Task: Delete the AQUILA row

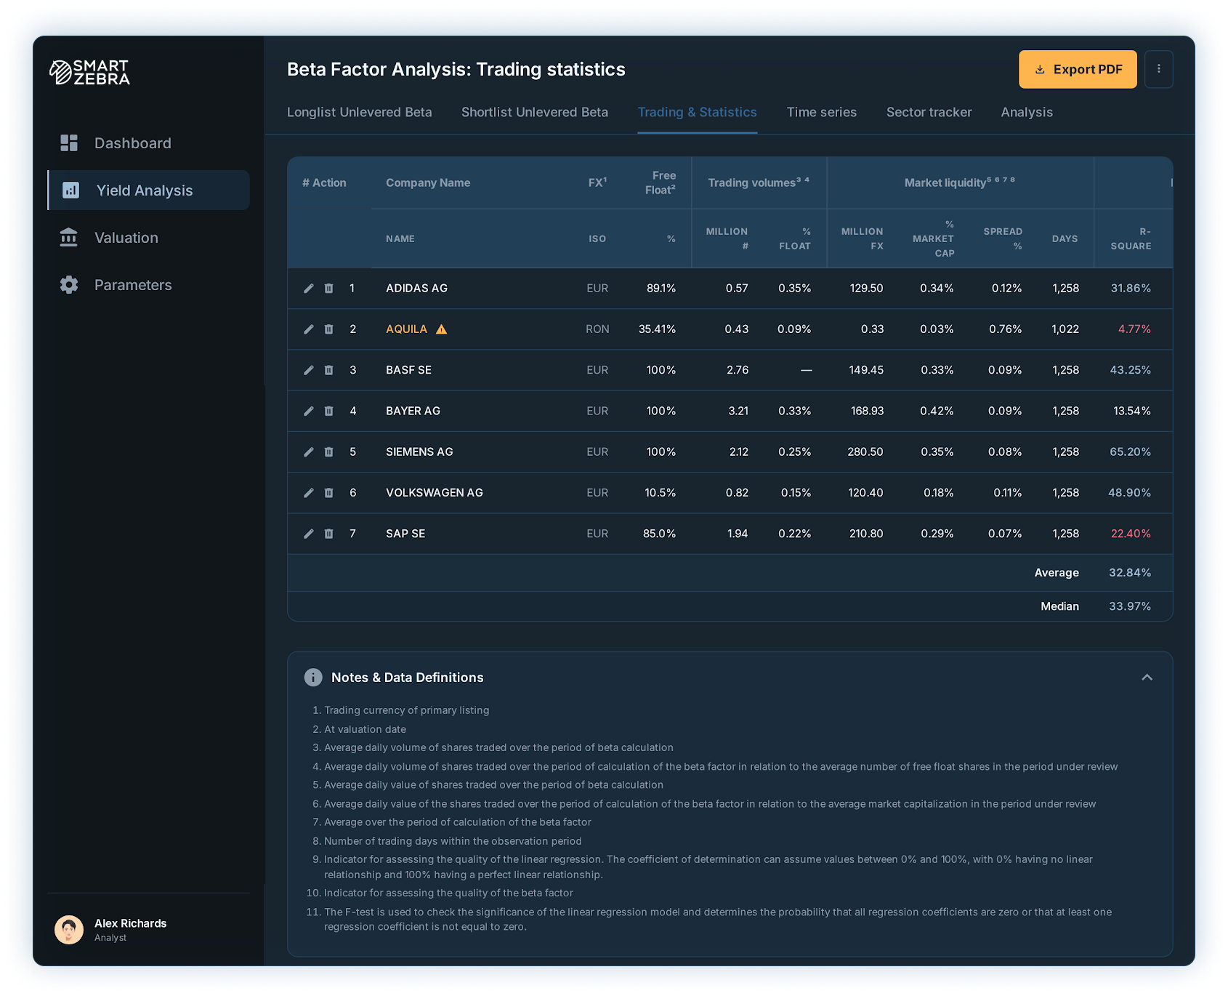Action: [x=328, y=329]
